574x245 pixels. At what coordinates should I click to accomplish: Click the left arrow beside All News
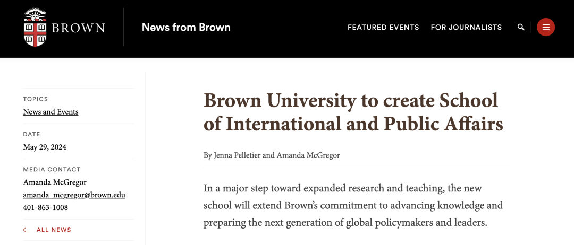[27, 230]
